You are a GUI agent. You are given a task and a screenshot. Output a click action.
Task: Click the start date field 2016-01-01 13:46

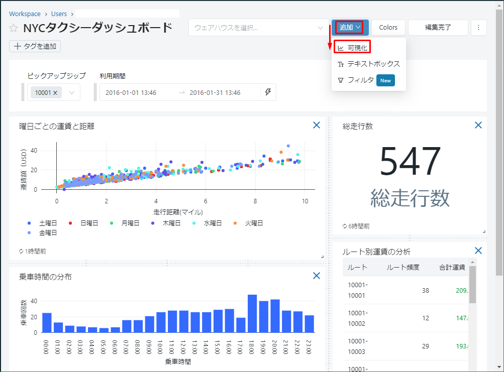[x=131, y=92]
